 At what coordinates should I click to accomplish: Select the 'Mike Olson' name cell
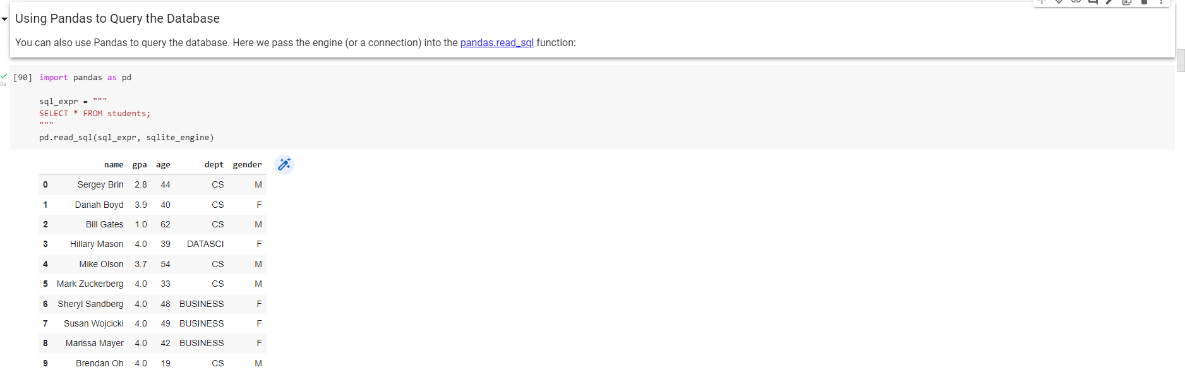(101, 264)
